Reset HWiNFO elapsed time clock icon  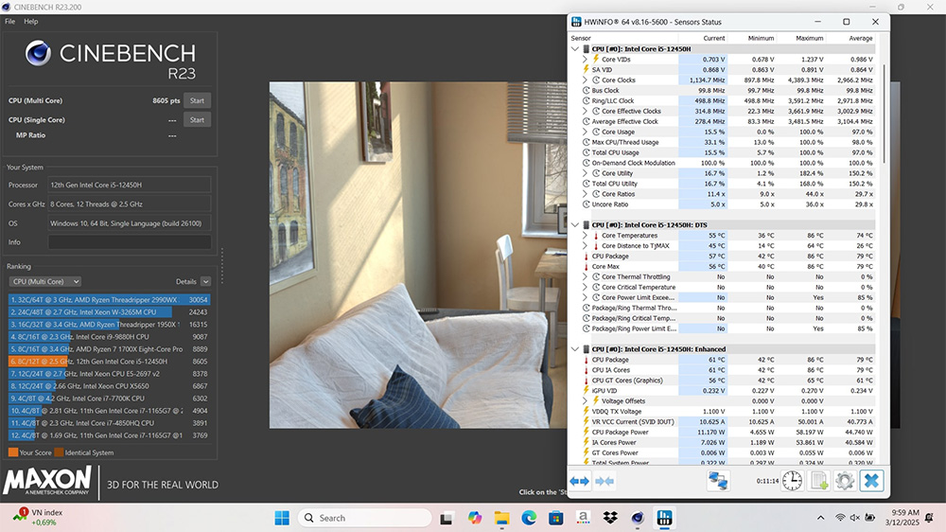pyautogui.click(x=792, y=481)
